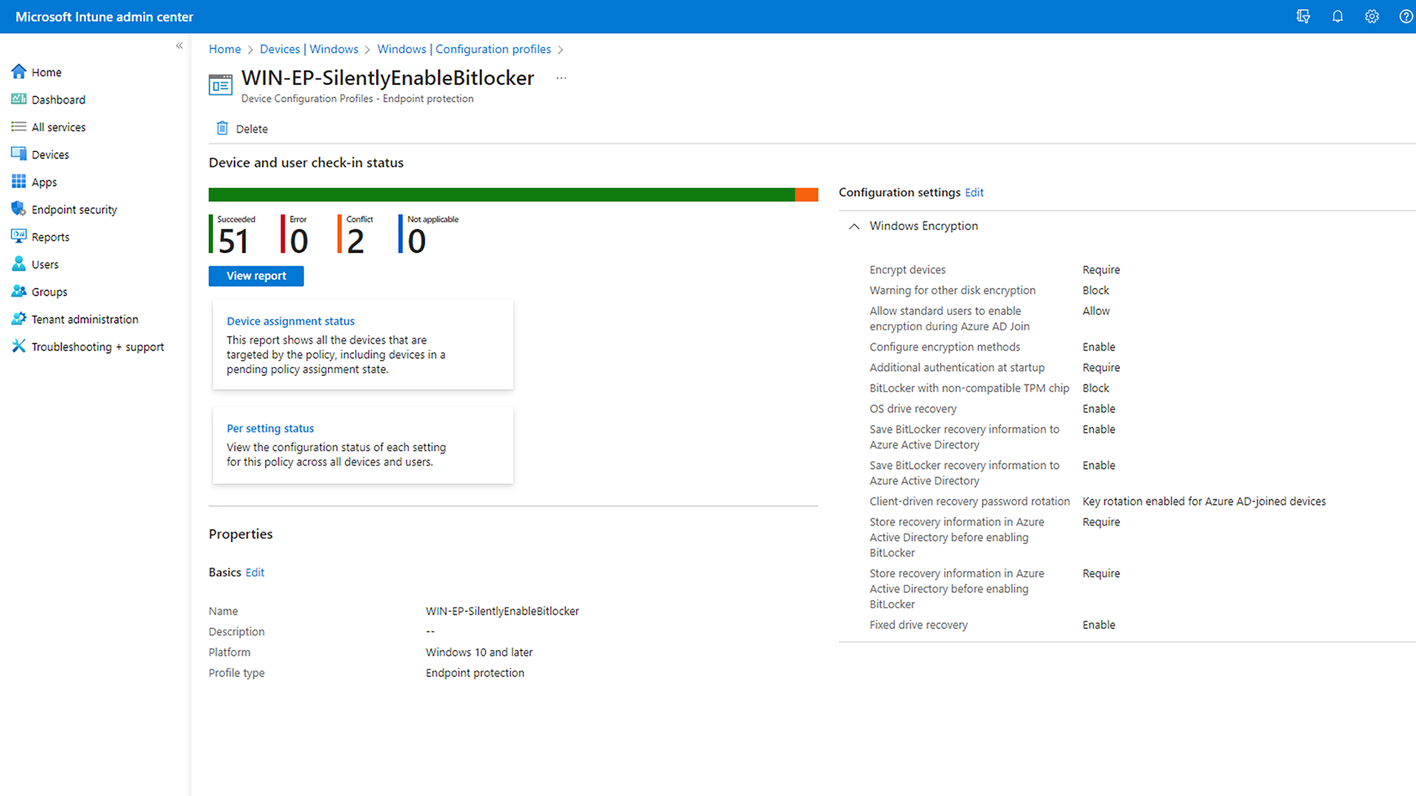Open Dashboard from the sidebar
Viewport: 1416px width, 796px height.
tap(59, 99)
